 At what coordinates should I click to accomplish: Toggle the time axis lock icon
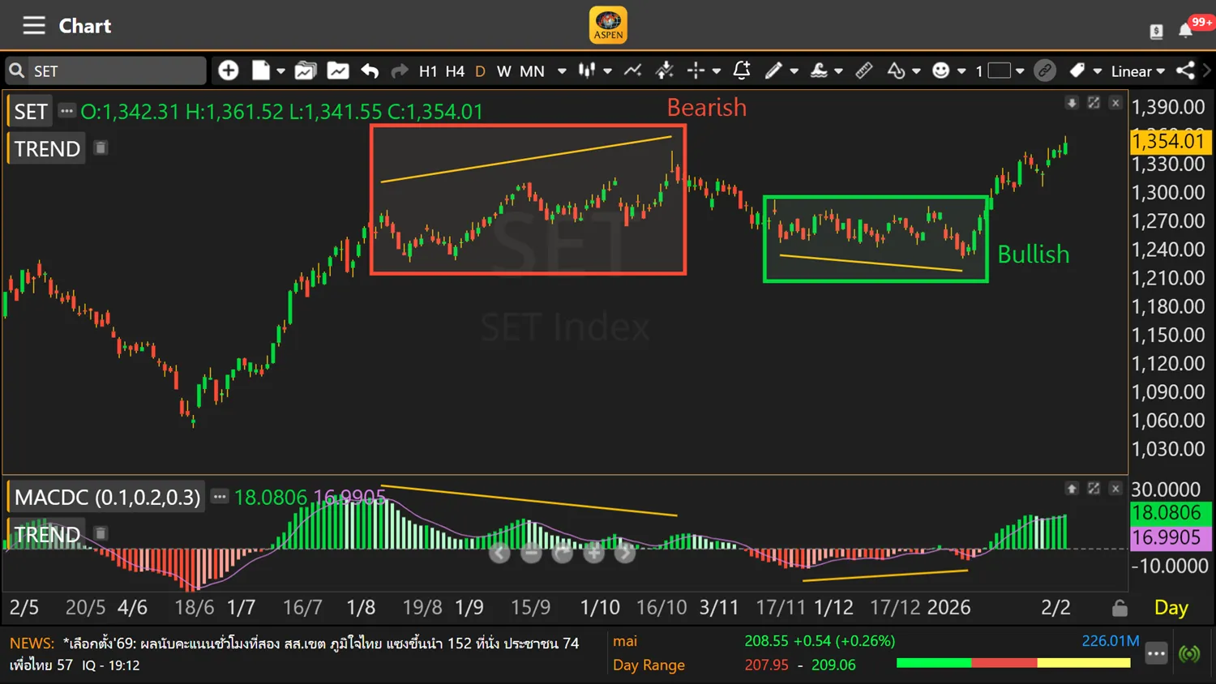click(x=1120, y=608)
